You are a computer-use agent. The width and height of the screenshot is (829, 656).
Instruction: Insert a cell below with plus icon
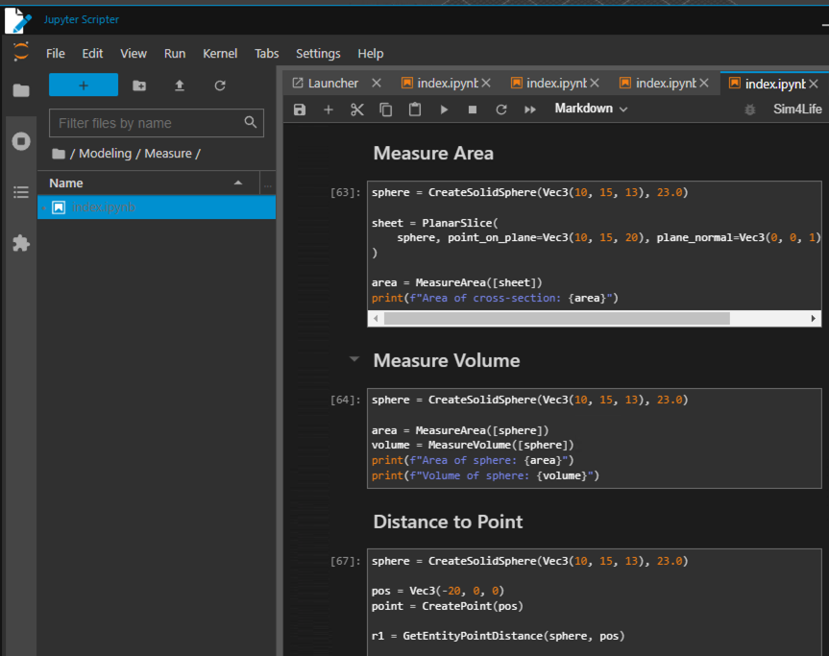click(329, 109)
